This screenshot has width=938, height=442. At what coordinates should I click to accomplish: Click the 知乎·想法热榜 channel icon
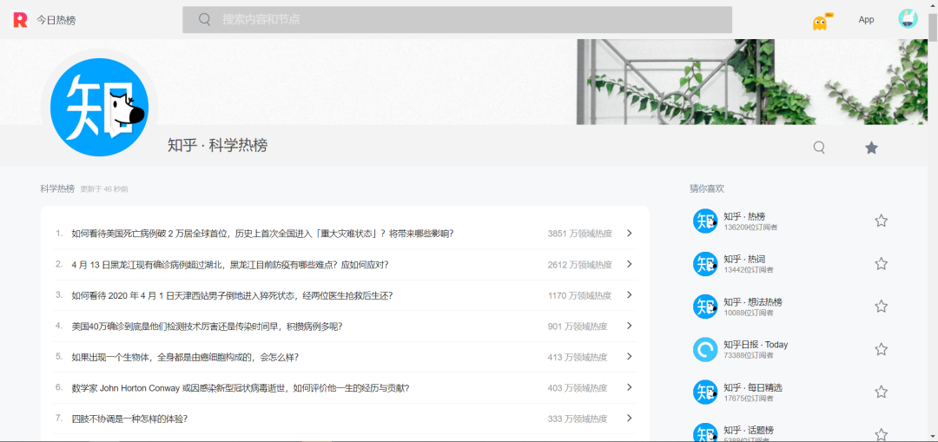[x=705, y=307]
